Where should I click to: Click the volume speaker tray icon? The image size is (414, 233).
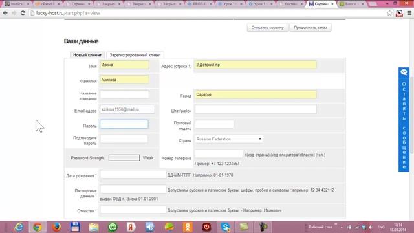(371, 227)
